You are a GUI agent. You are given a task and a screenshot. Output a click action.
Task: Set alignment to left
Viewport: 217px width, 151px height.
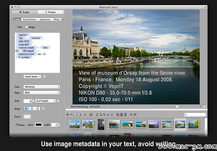click(x=26, y=109)
